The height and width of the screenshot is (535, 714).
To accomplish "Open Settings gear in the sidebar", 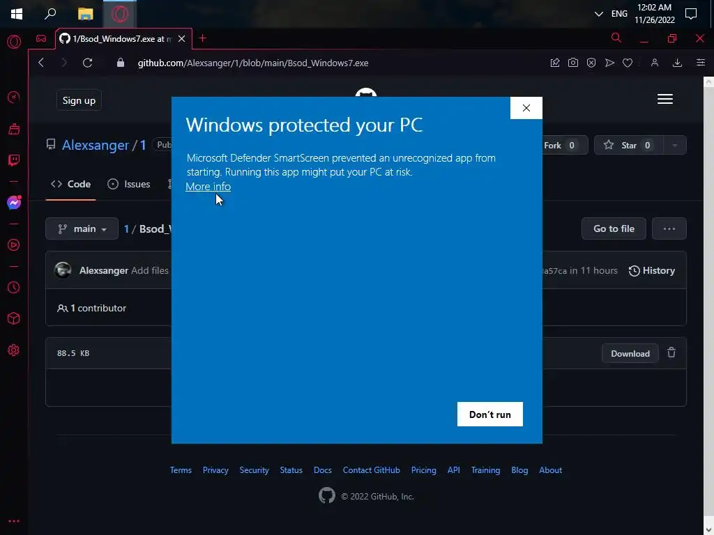I will pyautogui.click(x=14, y=350).
